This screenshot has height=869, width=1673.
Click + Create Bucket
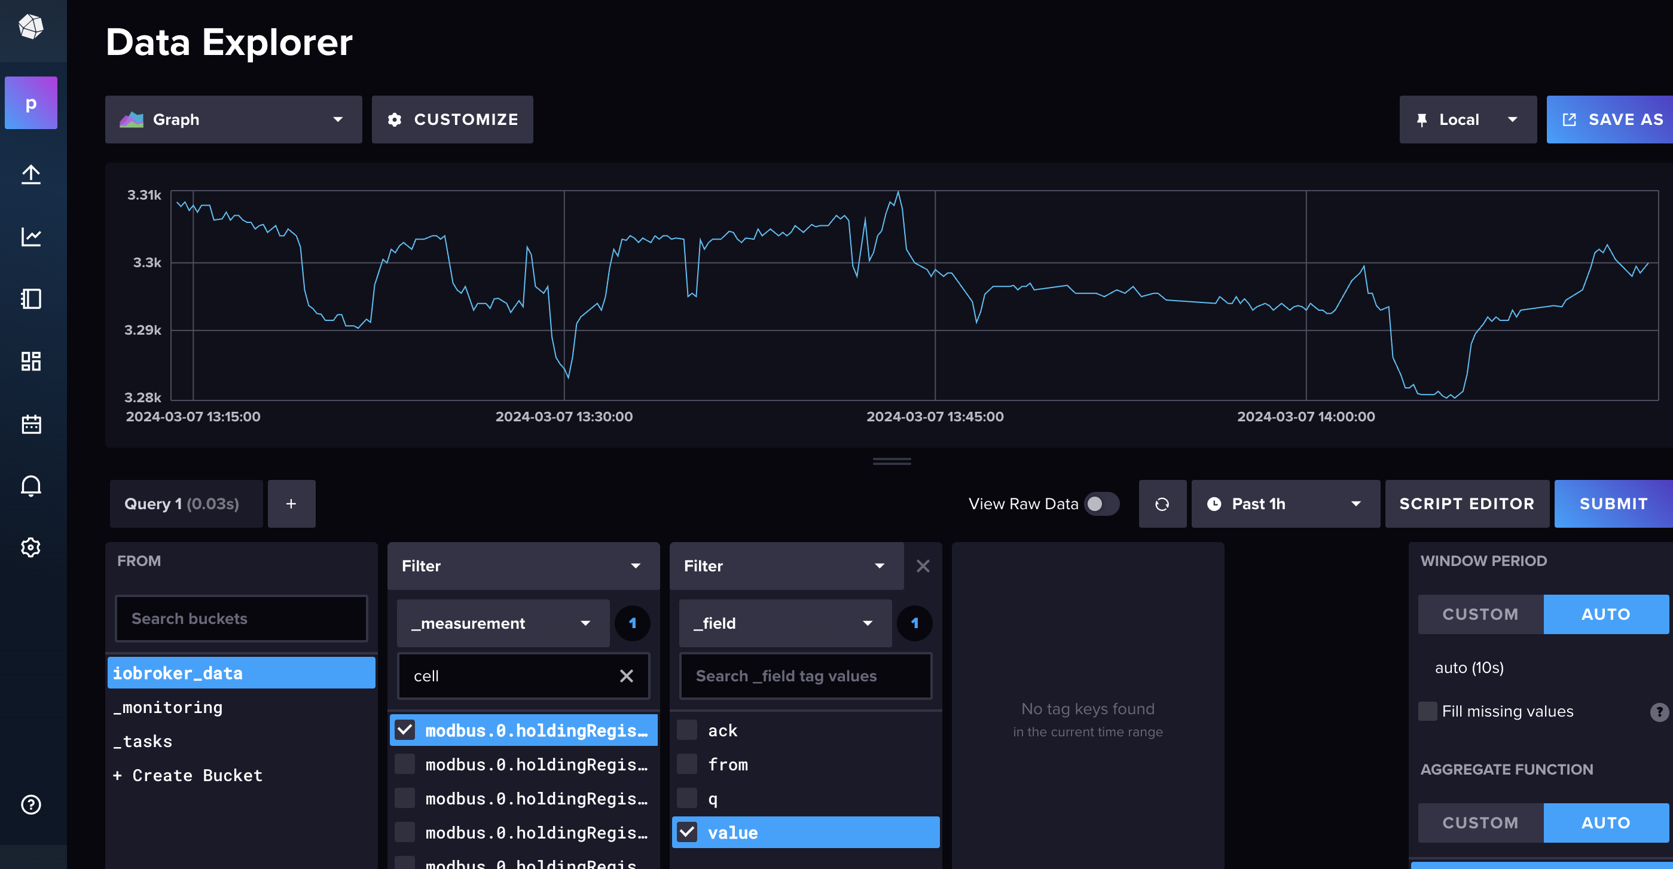tap(188, 776)
